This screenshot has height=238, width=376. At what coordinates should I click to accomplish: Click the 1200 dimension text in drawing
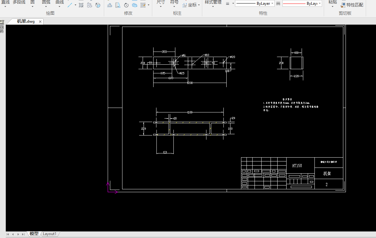[190, 83]
